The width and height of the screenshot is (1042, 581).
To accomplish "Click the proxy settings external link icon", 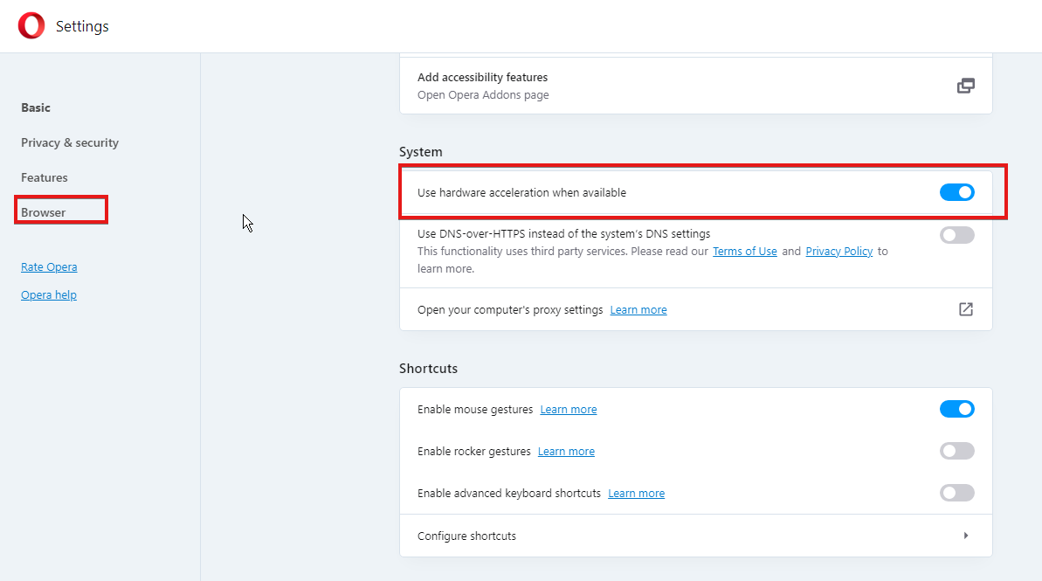I will point(966,309).
